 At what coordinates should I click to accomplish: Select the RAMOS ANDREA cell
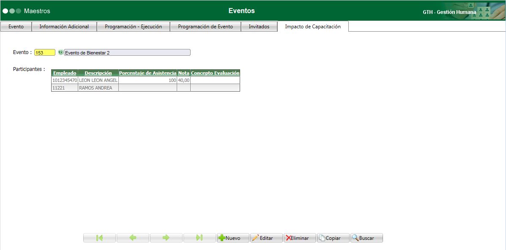(x=98, y=88)
